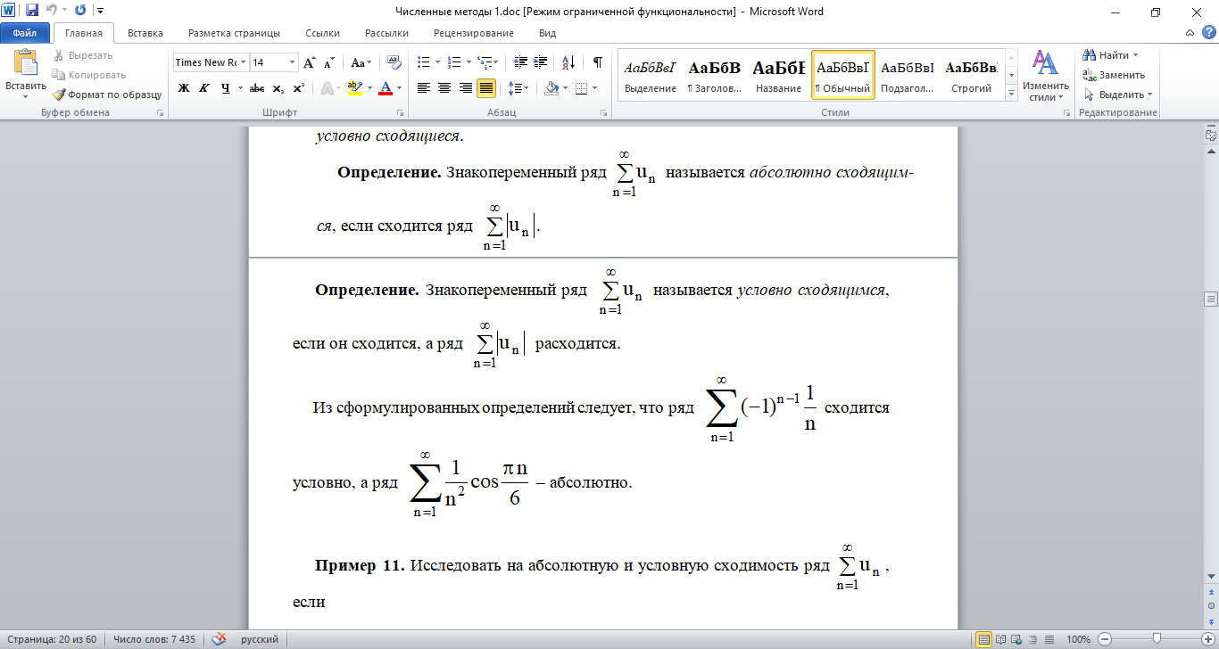Select Print Layout view button in status bar
This screenshot has width=1219, height=649.
point(984,639)
